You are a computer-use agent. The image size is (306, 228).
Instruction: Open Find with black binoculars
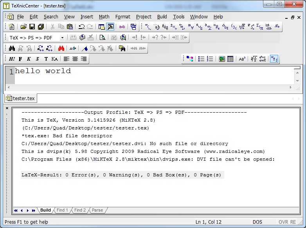pos(12,48)
